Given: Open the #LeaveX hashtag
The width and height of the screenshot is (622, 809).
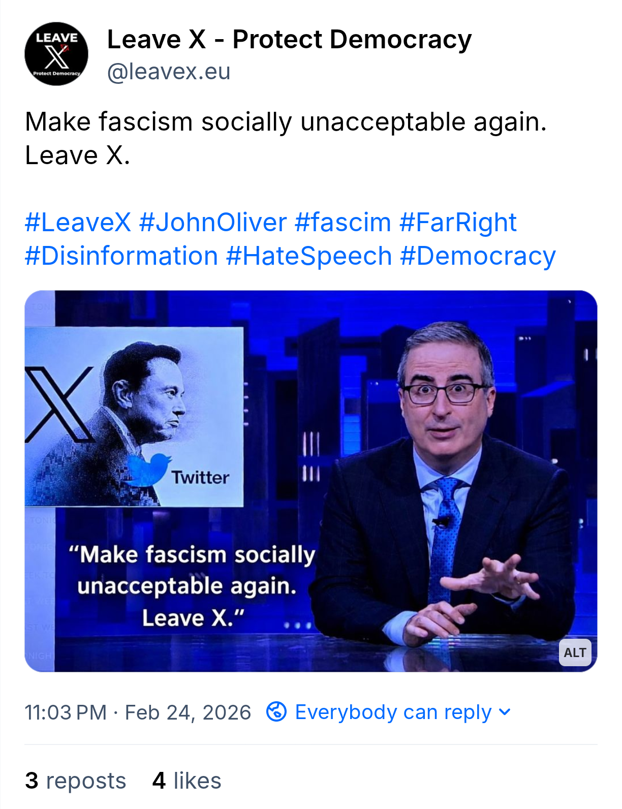Looking at the screenshot, I should coord(78,223).
